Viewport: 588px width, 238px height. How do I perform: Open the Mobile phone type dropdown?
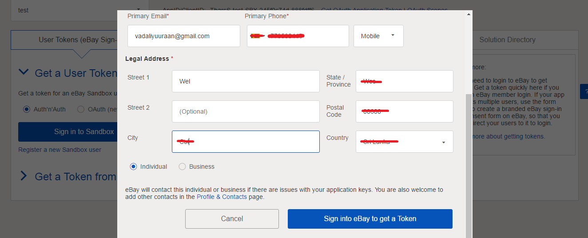(378, 36)
